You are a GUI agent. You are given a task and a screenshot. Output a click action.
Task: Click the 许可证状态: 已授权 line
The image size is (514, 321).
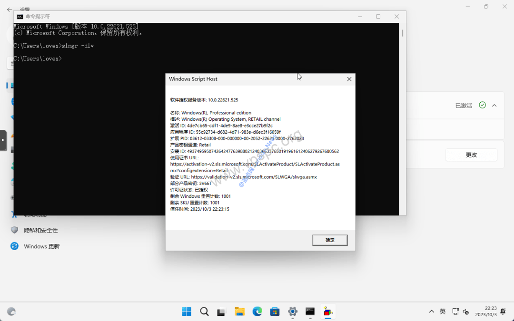189,190
